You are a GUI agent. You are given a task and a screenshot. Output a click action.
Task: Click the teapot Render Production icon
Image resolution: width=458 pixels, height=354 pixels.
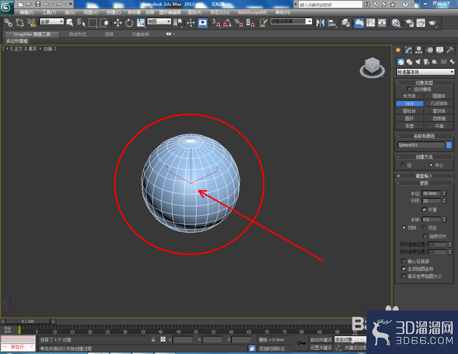pos(432,22)
